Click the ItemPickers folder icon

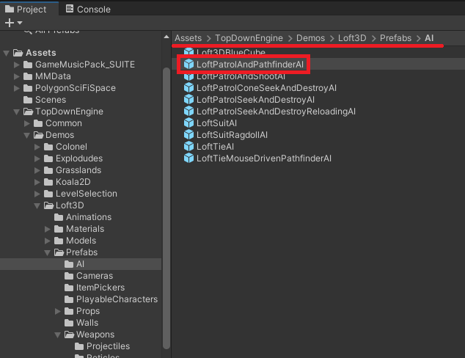pyautogui.click(x=69, y=288)
